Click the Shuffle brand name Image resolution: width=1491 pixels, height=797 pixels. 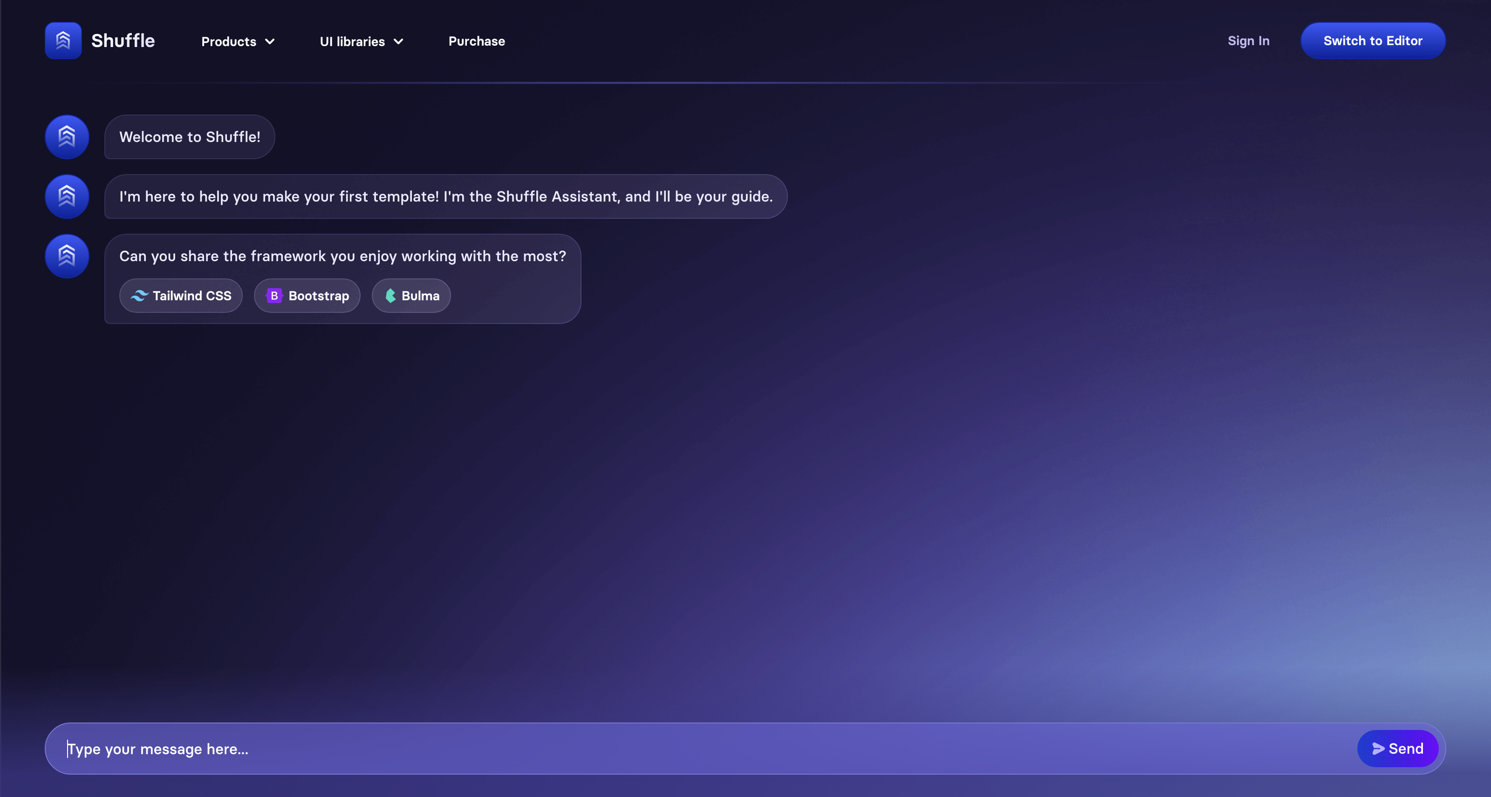click(123, 41)
